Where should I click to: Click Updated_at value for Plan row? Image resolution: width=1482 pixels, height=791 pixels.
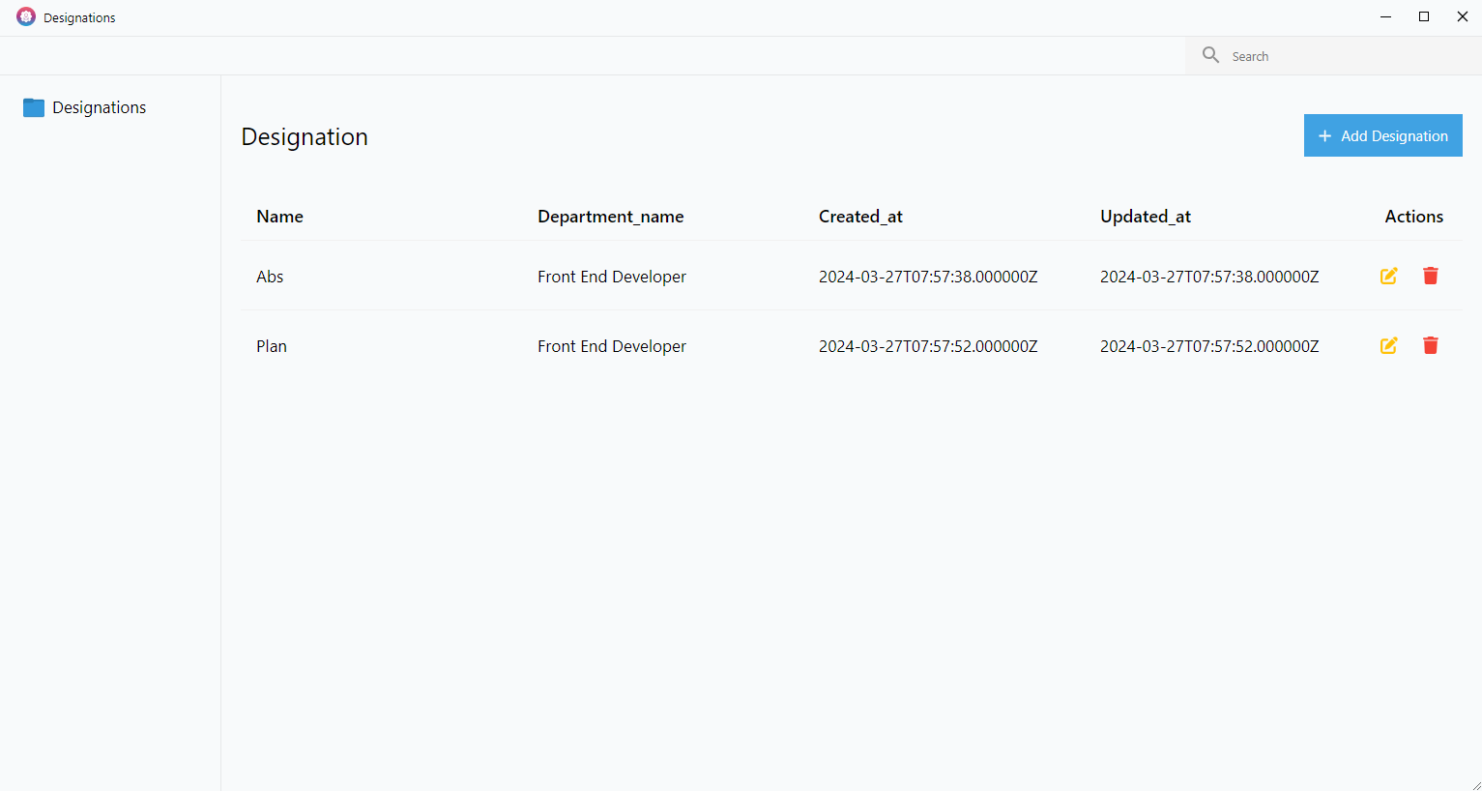(1209, 346)
